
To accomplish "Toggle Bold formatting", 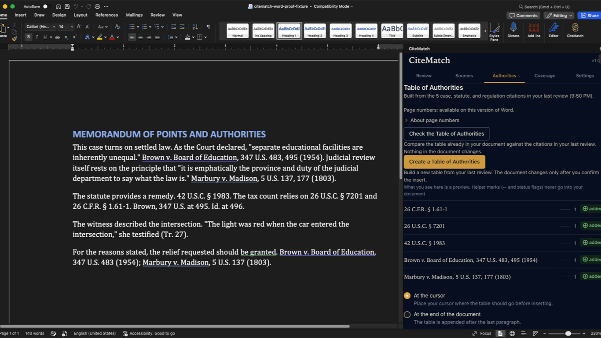I will (29, 37).
